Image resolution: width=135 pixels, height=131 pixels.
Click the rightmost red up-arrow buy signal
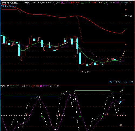[x=107, y=114]
